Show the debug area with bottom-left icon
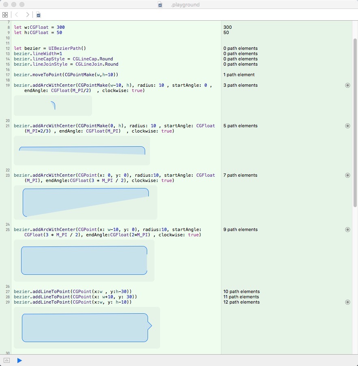This screenshot has width=358, height=366. 6,360
